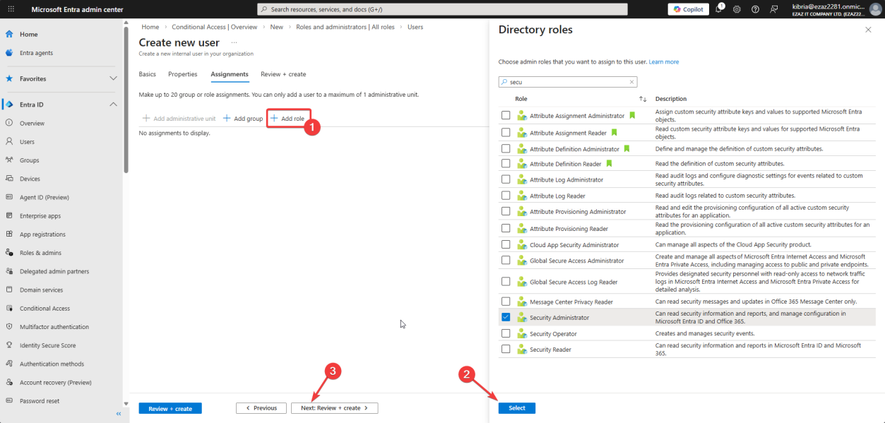Open App registrations in sidebar
The width and height of the screenshot is (885, 423).
click(x=42, y=234)
